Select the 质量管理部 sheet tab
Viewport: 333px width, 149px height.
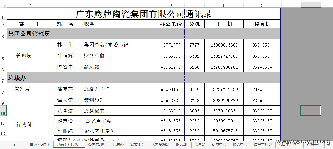[x=263, y=144]
